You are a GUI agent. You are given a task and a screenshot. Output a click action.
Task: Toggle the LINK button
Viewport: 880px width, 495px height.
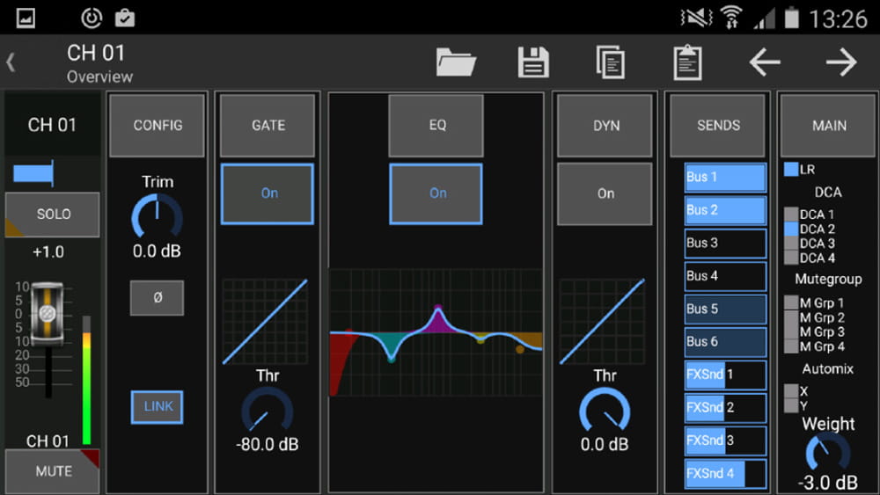[x=158, y=406]
